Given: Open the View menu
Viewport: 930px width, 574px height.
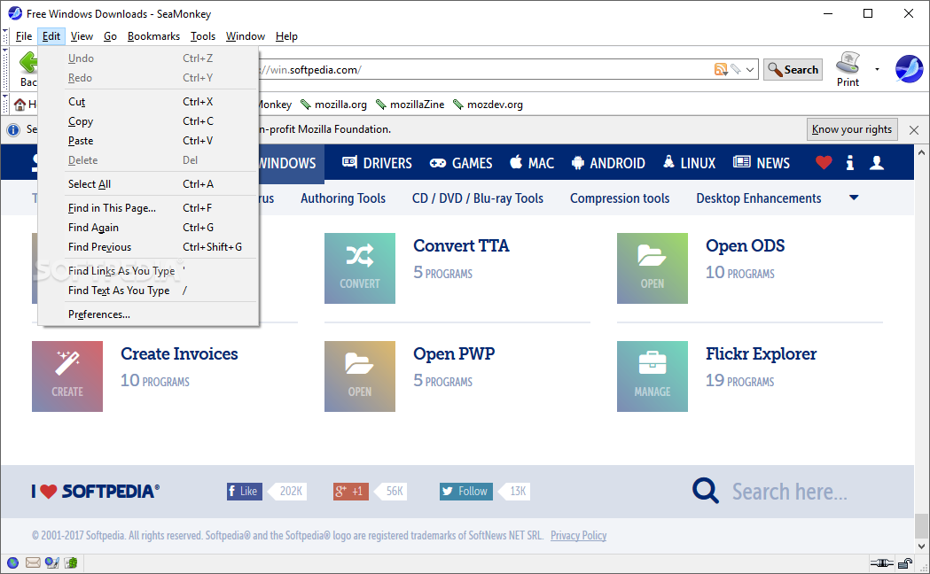Looking at the screenshot, I should pyautogui.click(x=82, y=36).
